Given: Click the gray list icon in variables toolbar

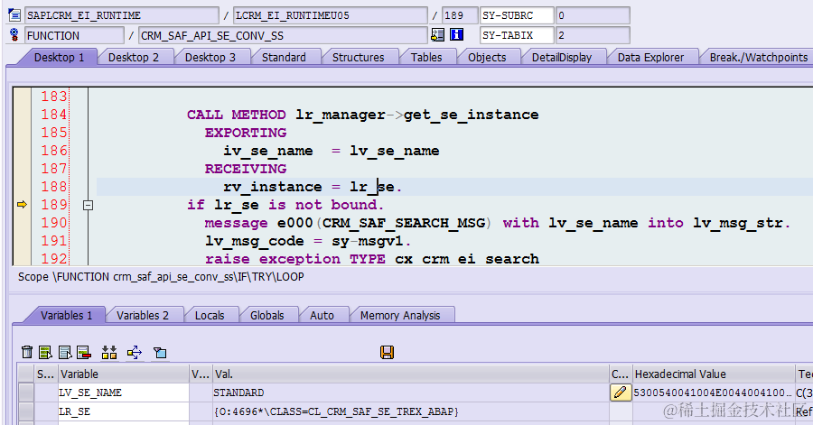Looking at the screenshot, I should pos(65,353).
